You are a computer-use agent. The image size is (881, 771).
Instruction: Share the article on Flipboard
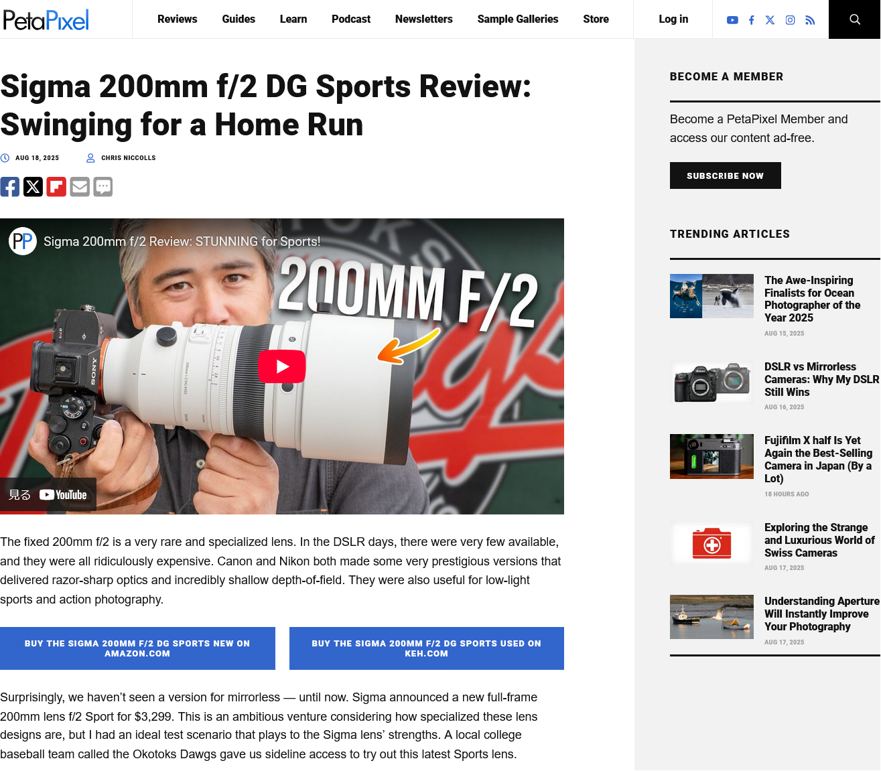coord(56,187)
